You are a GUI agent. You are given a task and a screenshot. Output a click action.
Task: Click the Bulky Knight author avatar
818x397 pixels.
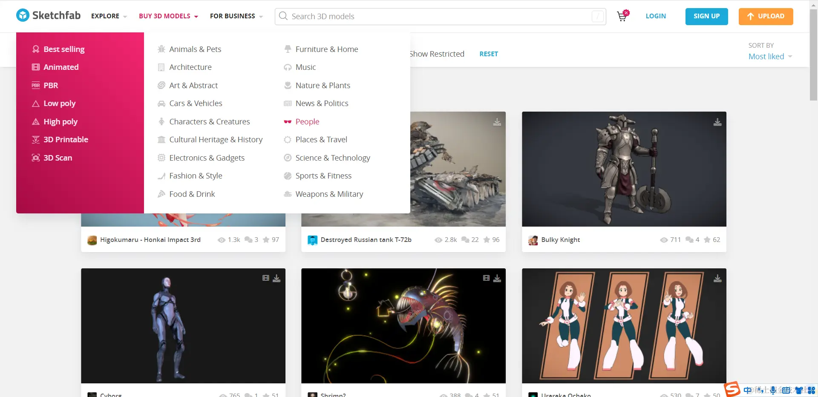pyautogui.click(x=533, y=240)
